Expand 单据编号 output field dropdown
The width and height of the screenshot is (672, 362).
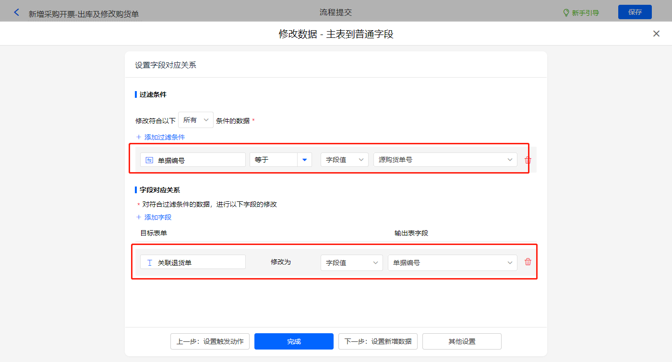click(452, 263)
